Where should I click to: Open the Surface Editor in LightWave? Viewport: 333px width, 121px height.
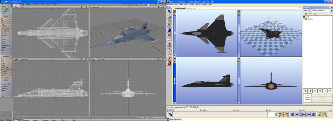coord(6,9)
